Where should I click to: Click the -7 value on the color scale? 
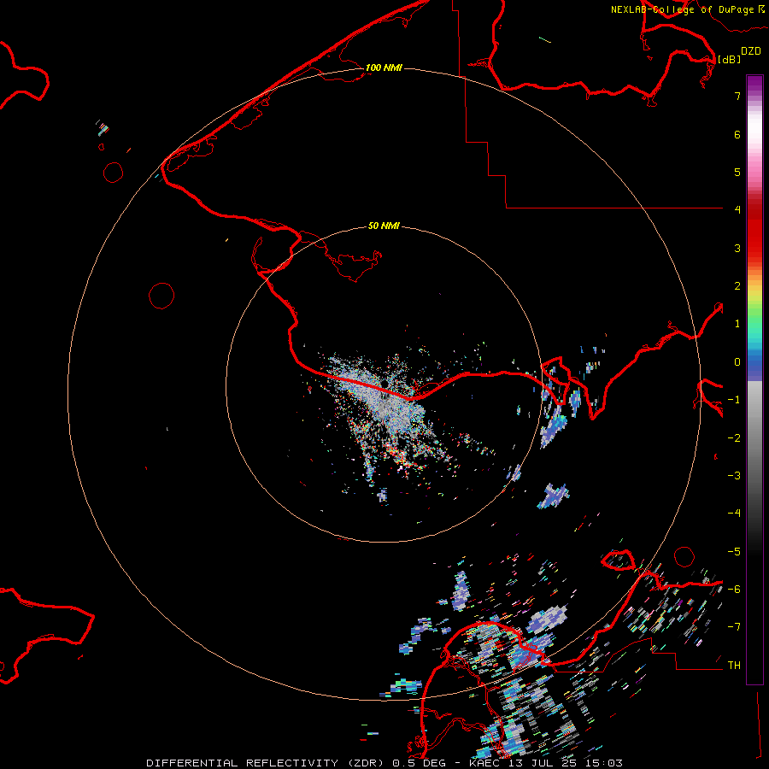point(734,627)
